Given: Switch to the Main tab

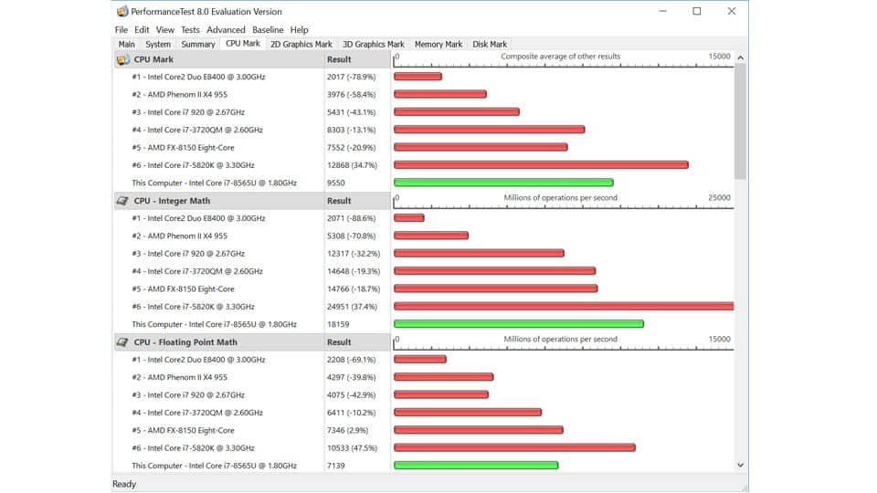Looking at the screenshot, I should [x=126, y=44].
